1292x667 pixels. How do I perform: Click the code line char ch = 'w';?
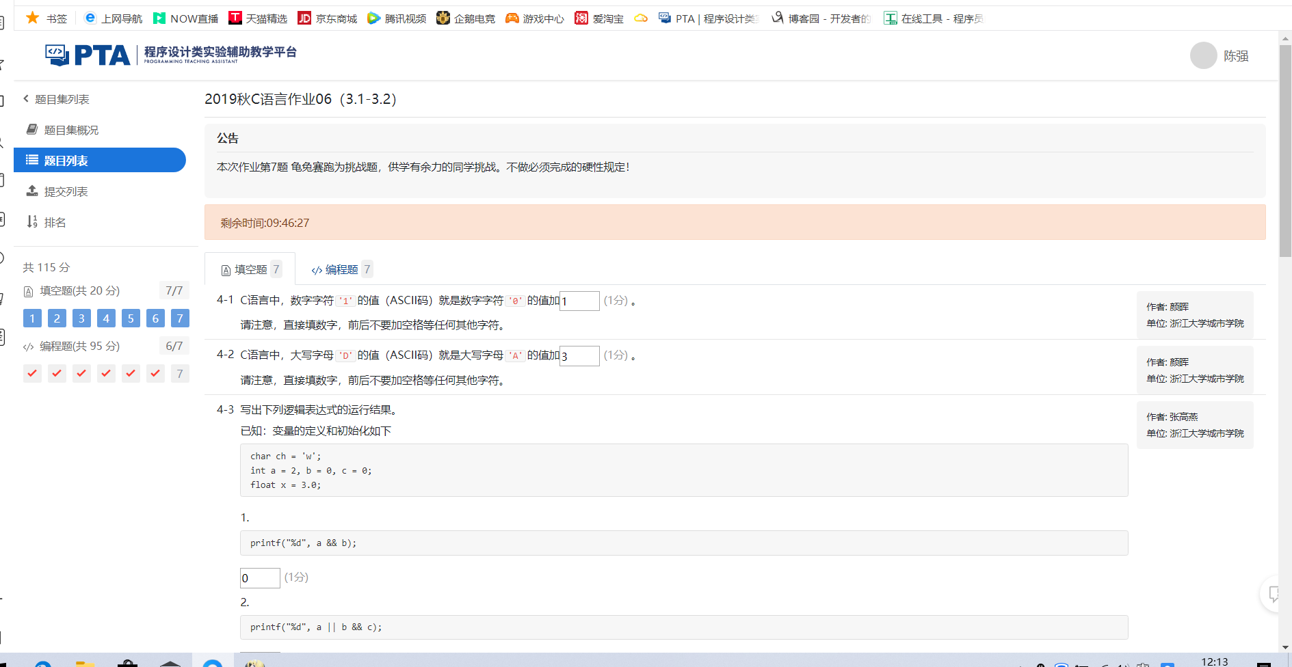pyautogui.click(x=285, y=457)
